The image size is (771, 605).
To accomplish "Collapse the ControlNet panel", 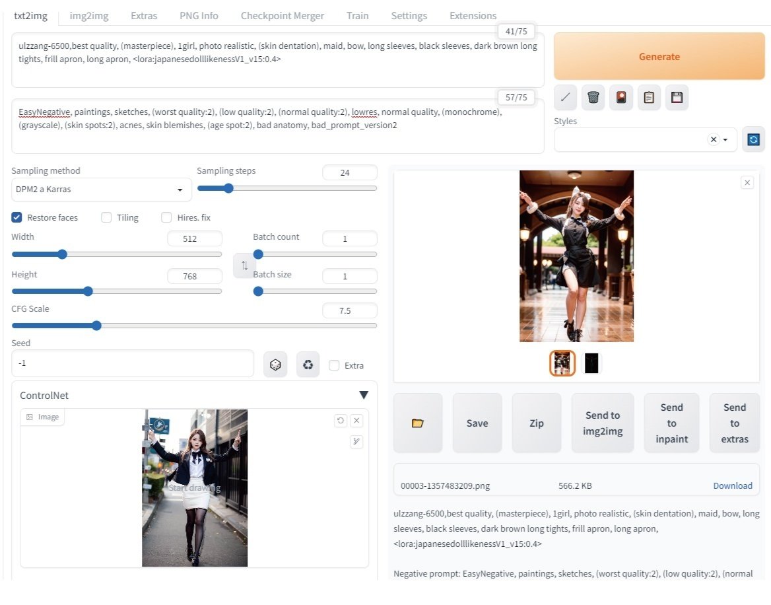I will [363, 395].
